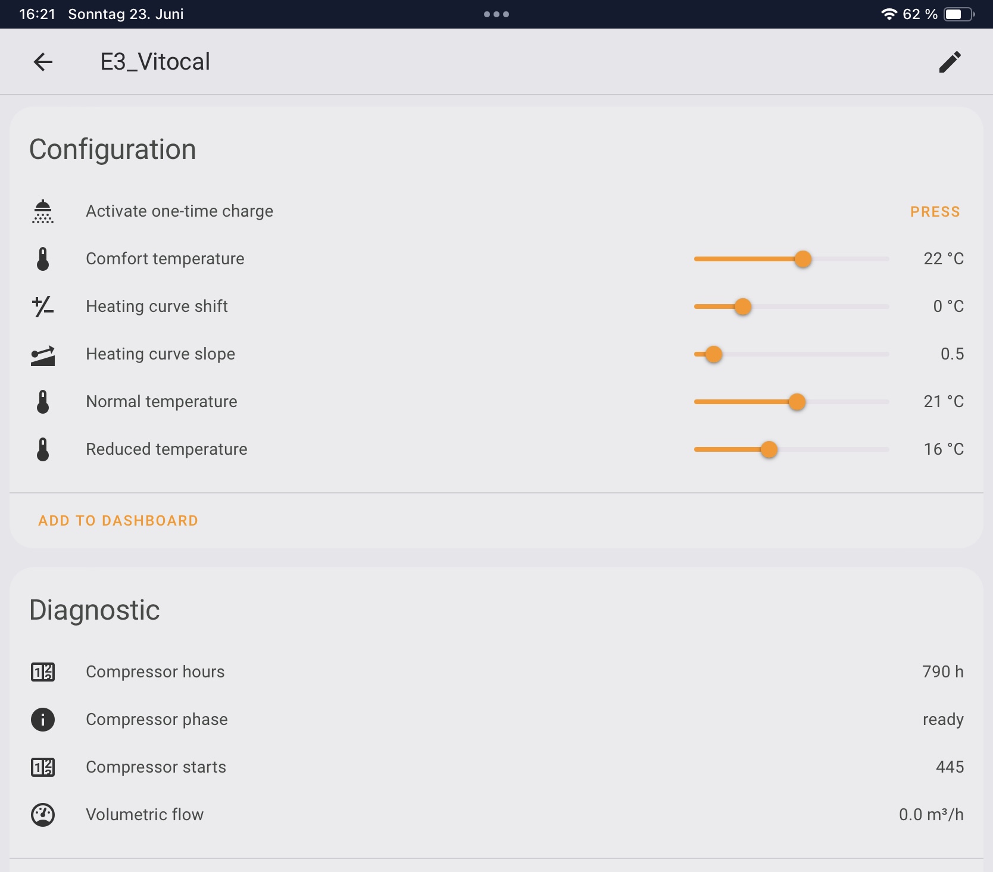Click the 21 °C normal value
Viewport: 993px width, 872px height.
(x=944, y=402)
